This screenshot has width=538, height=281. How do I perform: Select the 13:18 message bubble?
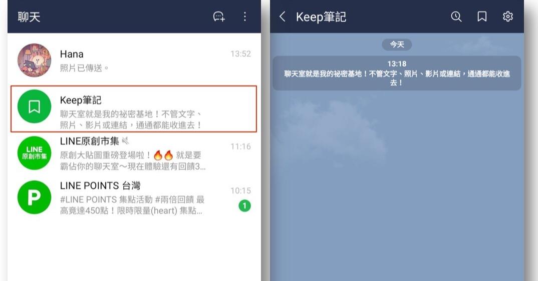[x=397, y=73]
